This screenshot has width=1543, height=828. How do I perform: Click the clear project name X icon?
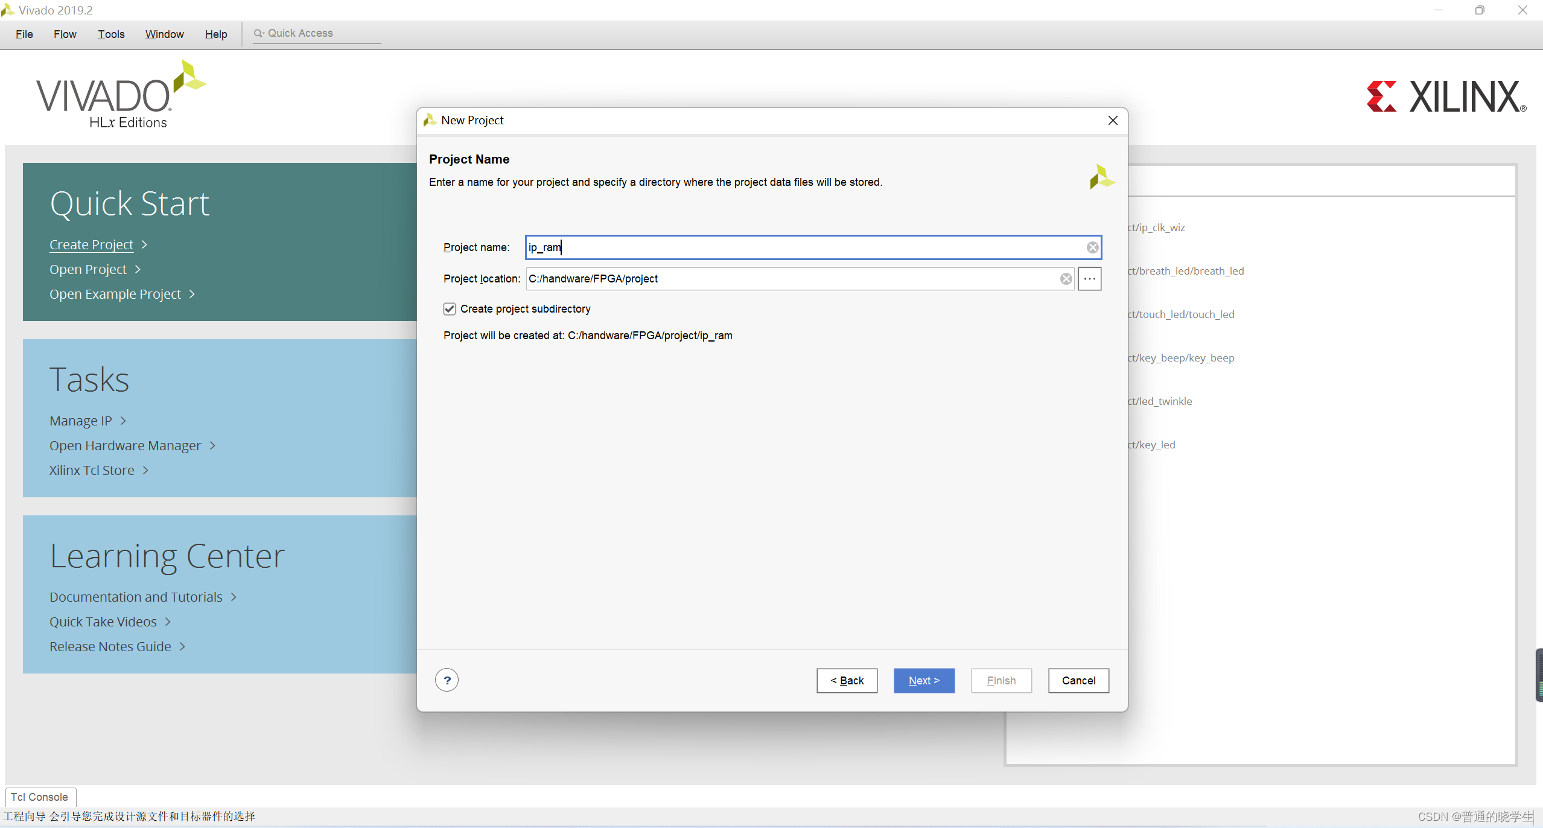tap(1093, 247)
